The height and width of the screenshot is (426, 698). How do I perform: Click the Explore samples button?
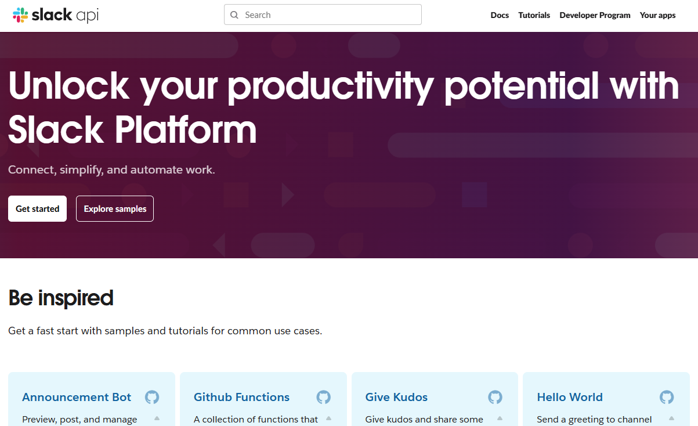tap(115, 209)
